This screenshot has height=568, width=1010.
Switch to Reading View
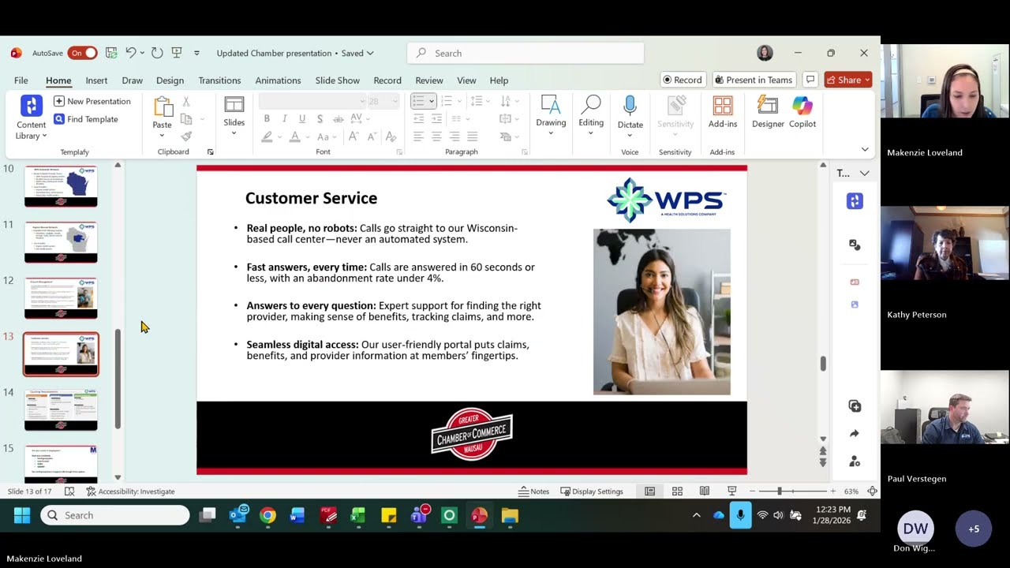click(x=705, y=491)
